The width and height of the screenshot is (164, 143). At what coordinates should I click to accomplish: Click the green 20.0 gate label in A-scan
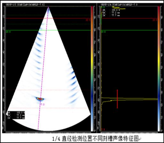pos(103,32)
